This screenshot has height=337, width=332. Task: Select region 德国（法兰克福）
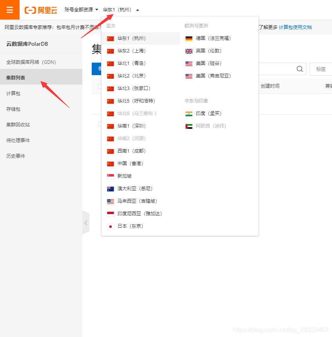tap(219, 38)
